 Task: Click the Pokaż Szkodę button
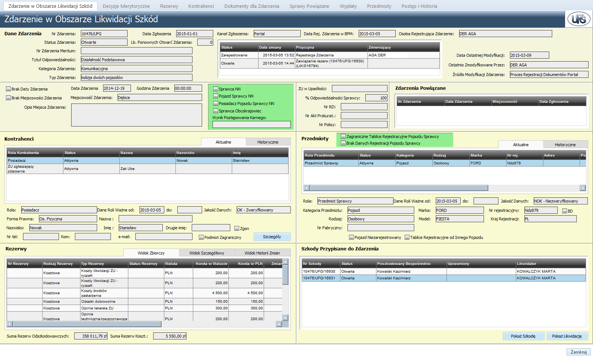point(523,336)
